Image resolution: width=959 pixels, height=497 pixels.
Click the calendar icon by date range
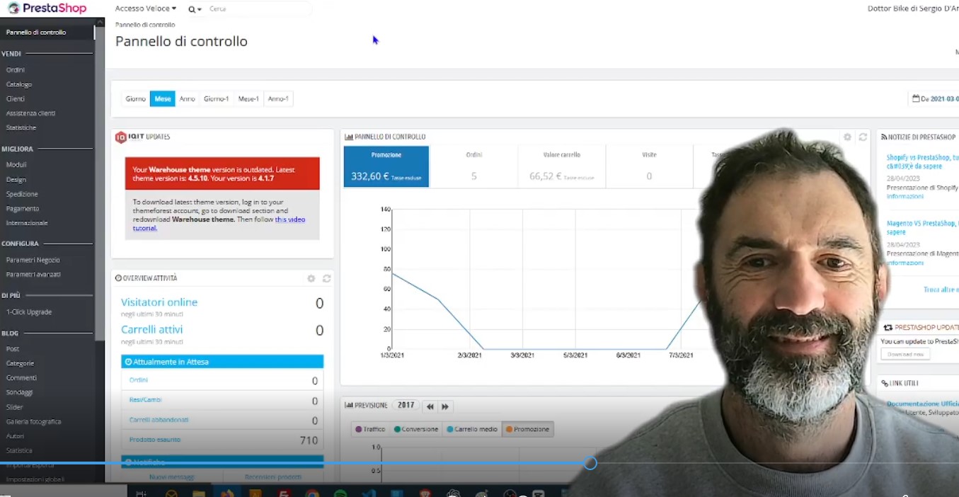[916, 99]
